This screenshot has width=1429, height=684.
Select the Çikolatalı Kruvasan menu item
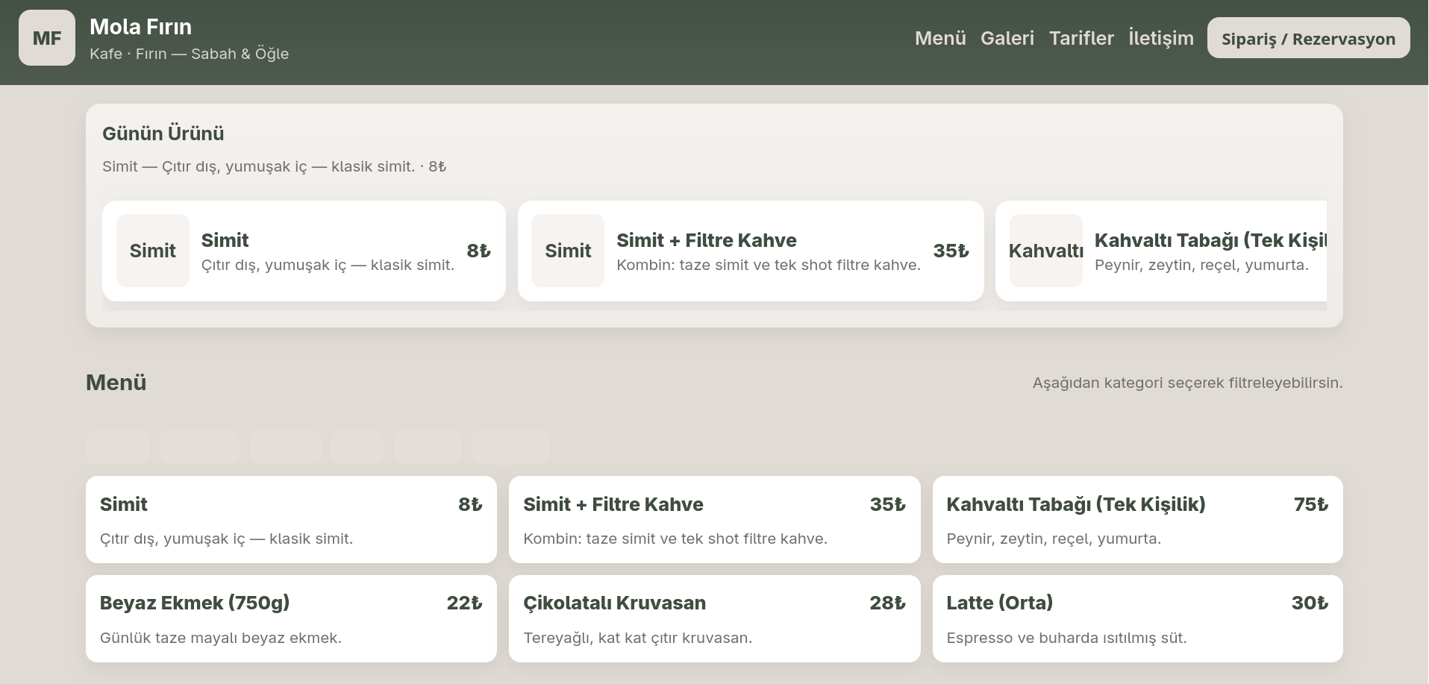tap(714, 618)
